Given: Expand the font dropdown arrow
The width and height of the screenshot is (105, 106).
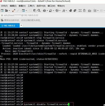Looking at the screenshot, I should (66, 11).
